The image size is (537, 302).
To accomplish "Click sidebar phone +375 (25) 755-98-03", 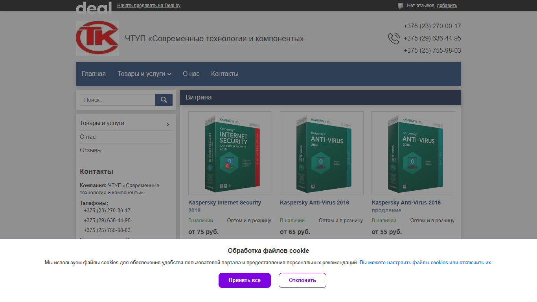I will (107, 230).
